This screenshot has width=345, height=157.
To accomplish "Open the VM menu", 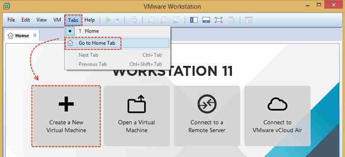I will point(57,20).
